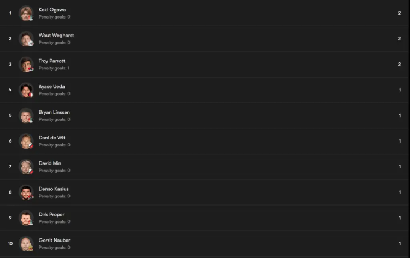Click Ayase Ueda's player avatar
Screen dimensions: 410x258
(26, 90)
